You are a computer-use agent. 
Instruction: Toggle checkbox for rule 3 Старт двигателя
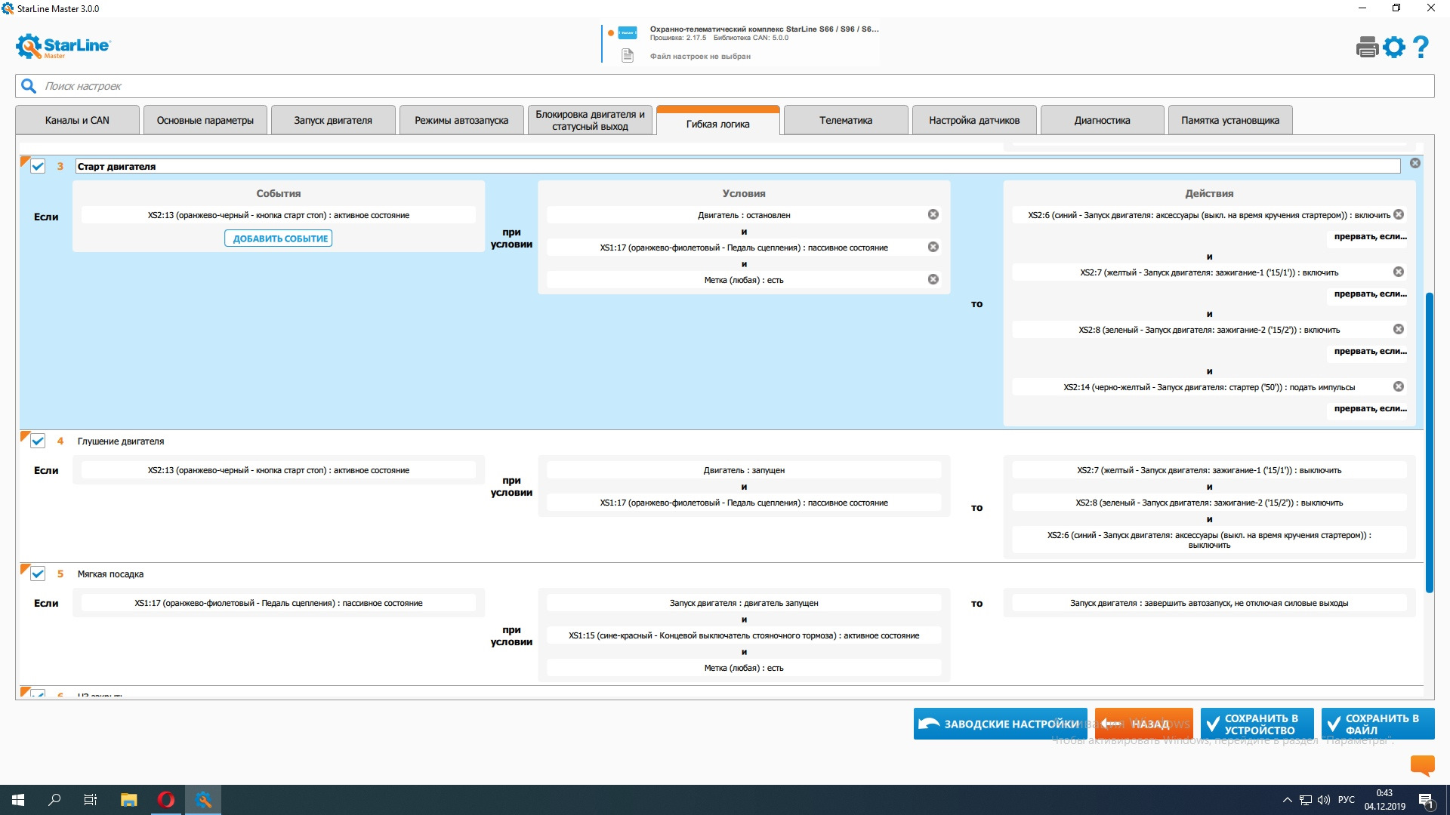[38, 166]
